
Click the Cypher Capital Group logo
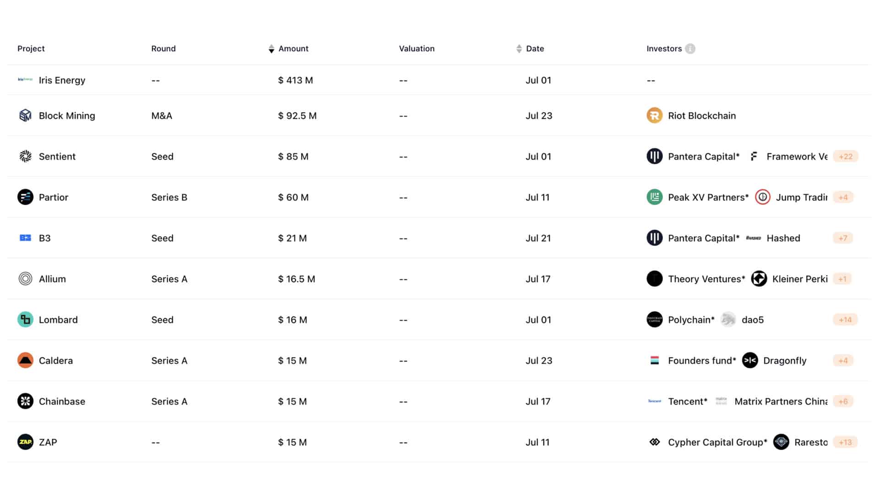tap(655, 442)
